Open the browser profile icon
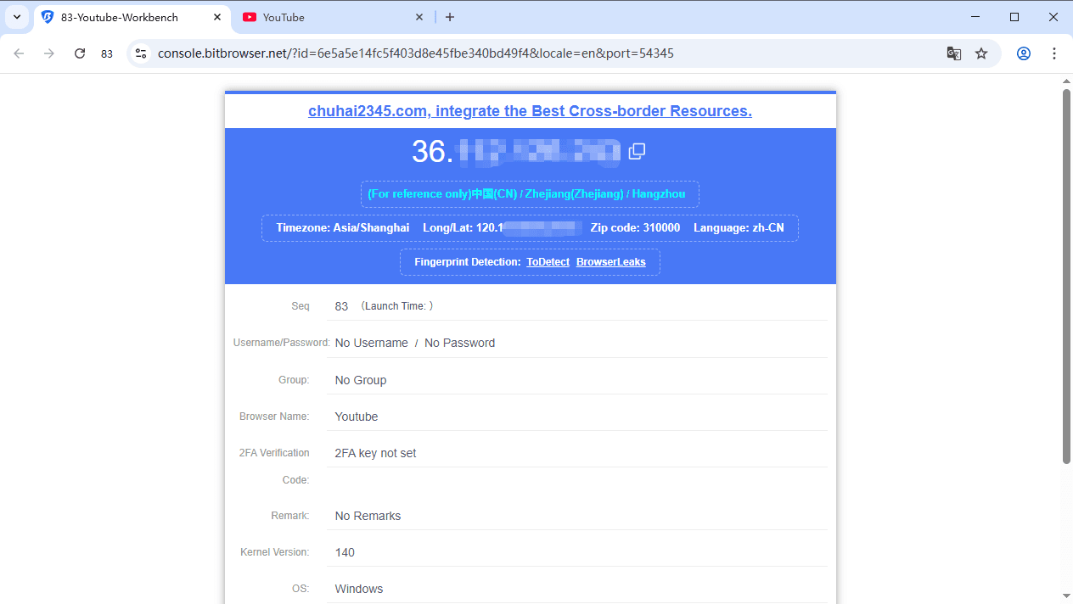Viewport: 1073px width, 604px height. click(1024, 53)
